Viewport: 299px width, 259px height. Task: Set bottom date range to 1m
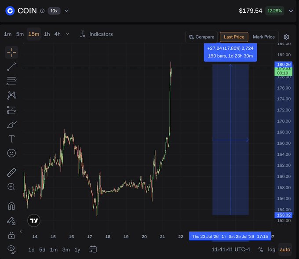54,250
